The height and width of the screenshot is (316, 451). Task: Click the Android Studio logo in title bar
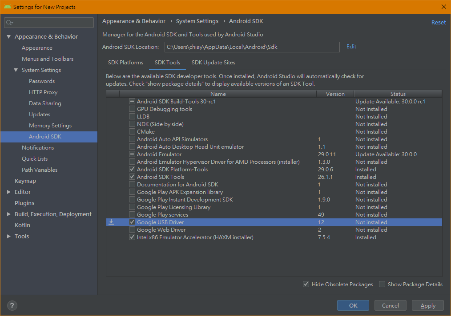8,7
